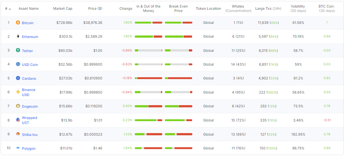Open the Ethereum asset link
Screen dimensions: 344x156
(30, 37)
